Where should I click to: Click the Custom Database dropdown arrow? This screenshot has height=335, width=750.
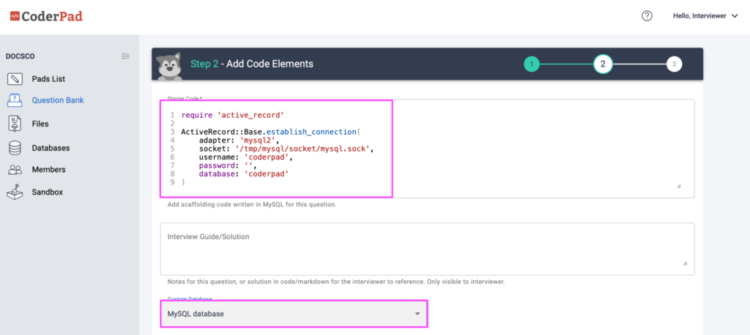tap(417, 314)
